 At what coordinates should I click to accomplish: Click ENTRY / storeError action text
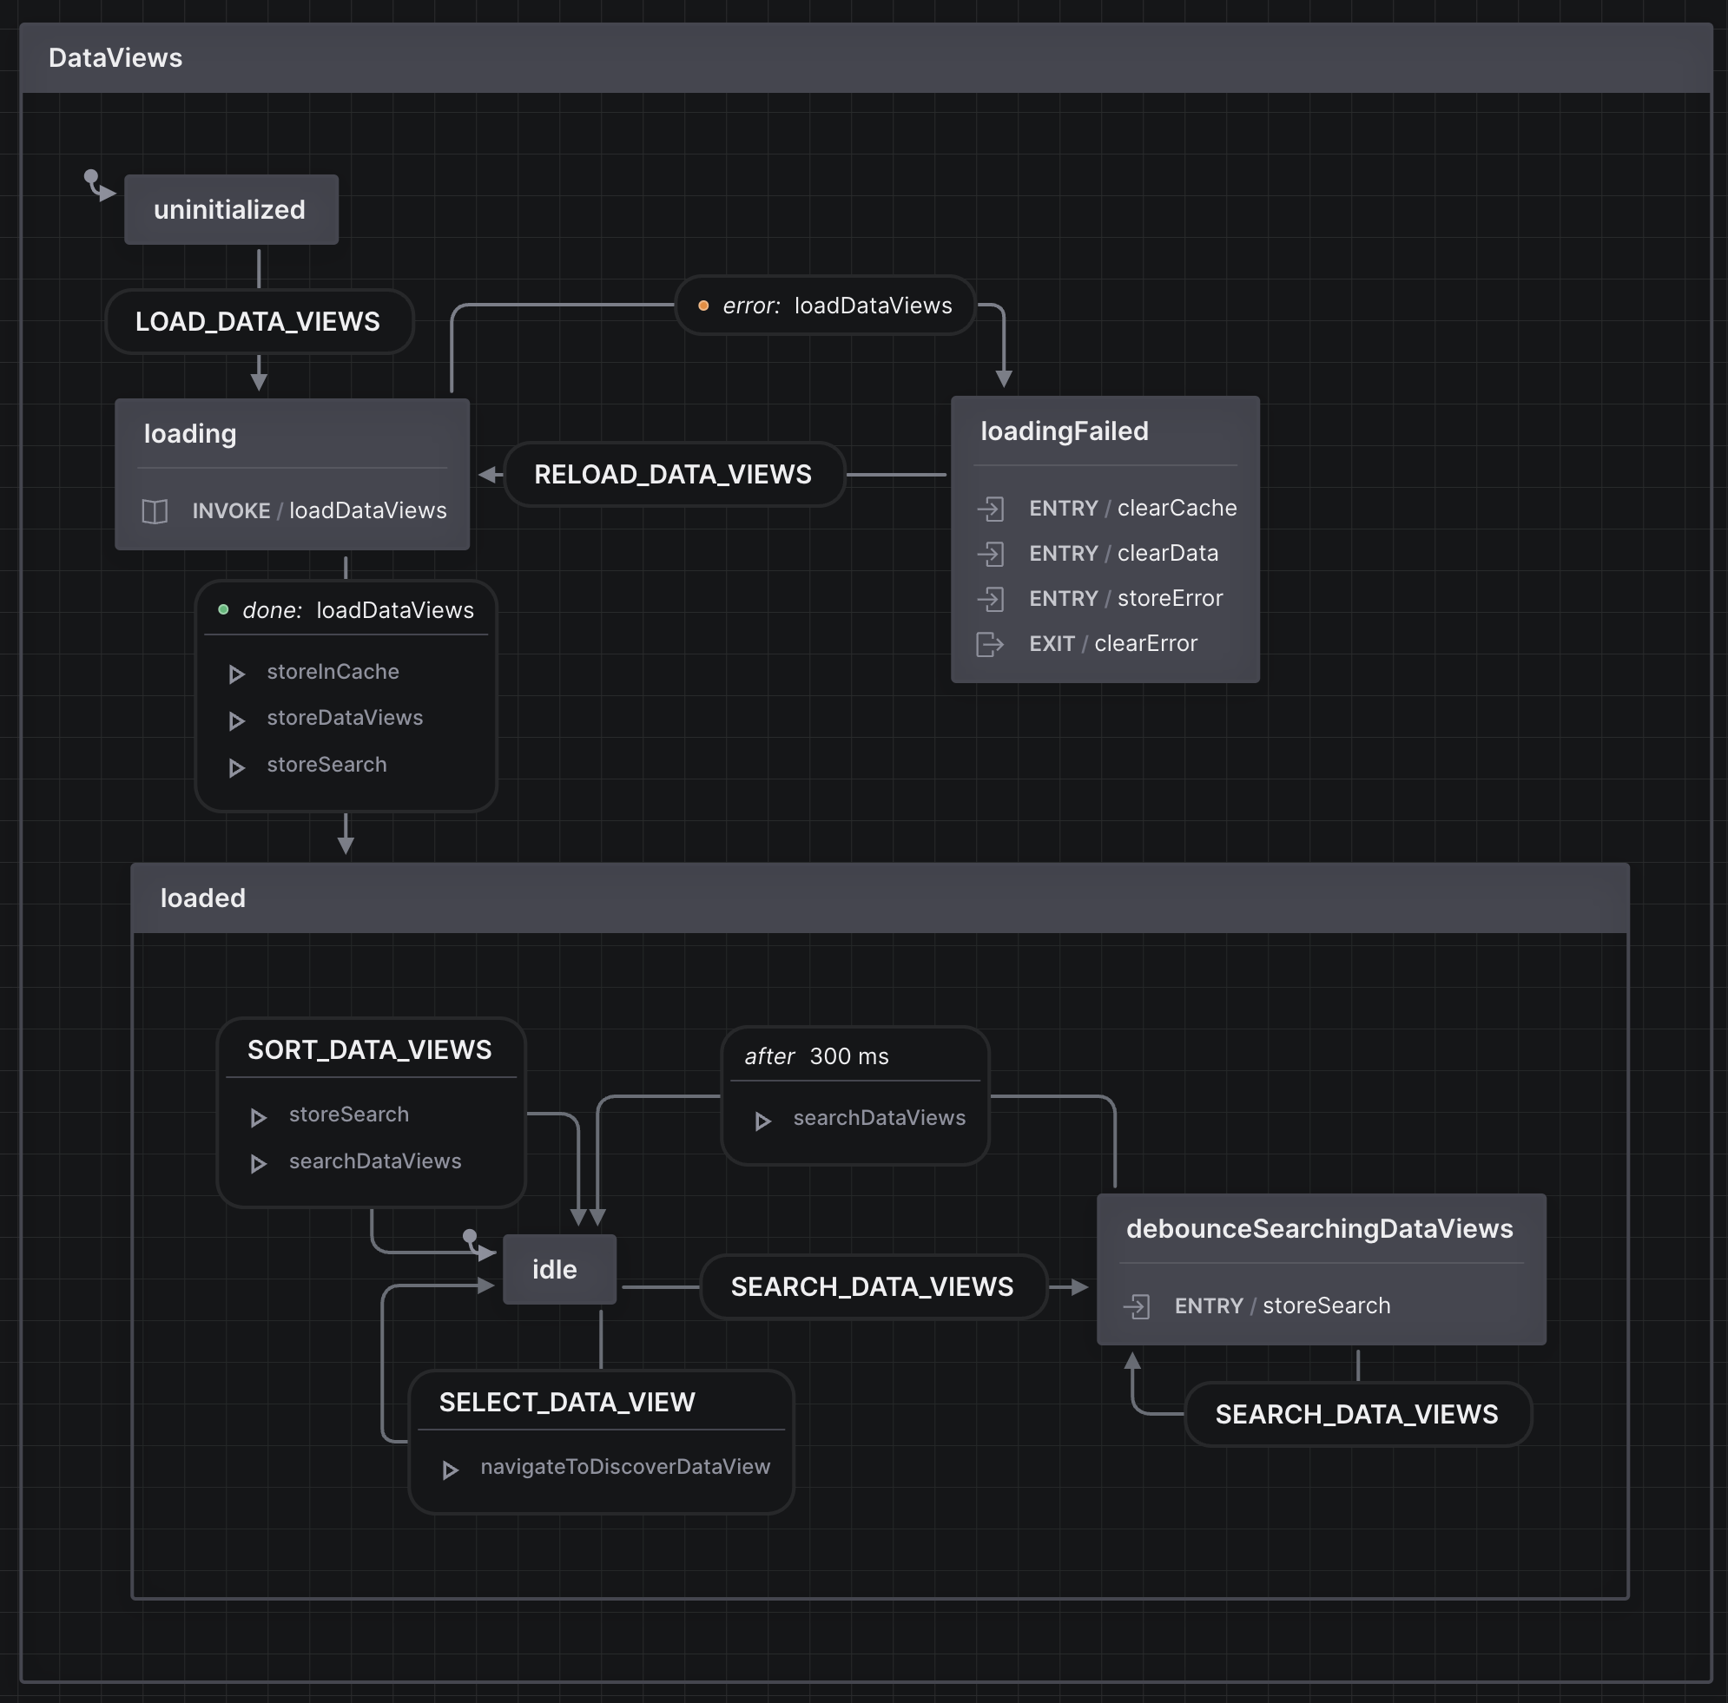[1125, 598]
